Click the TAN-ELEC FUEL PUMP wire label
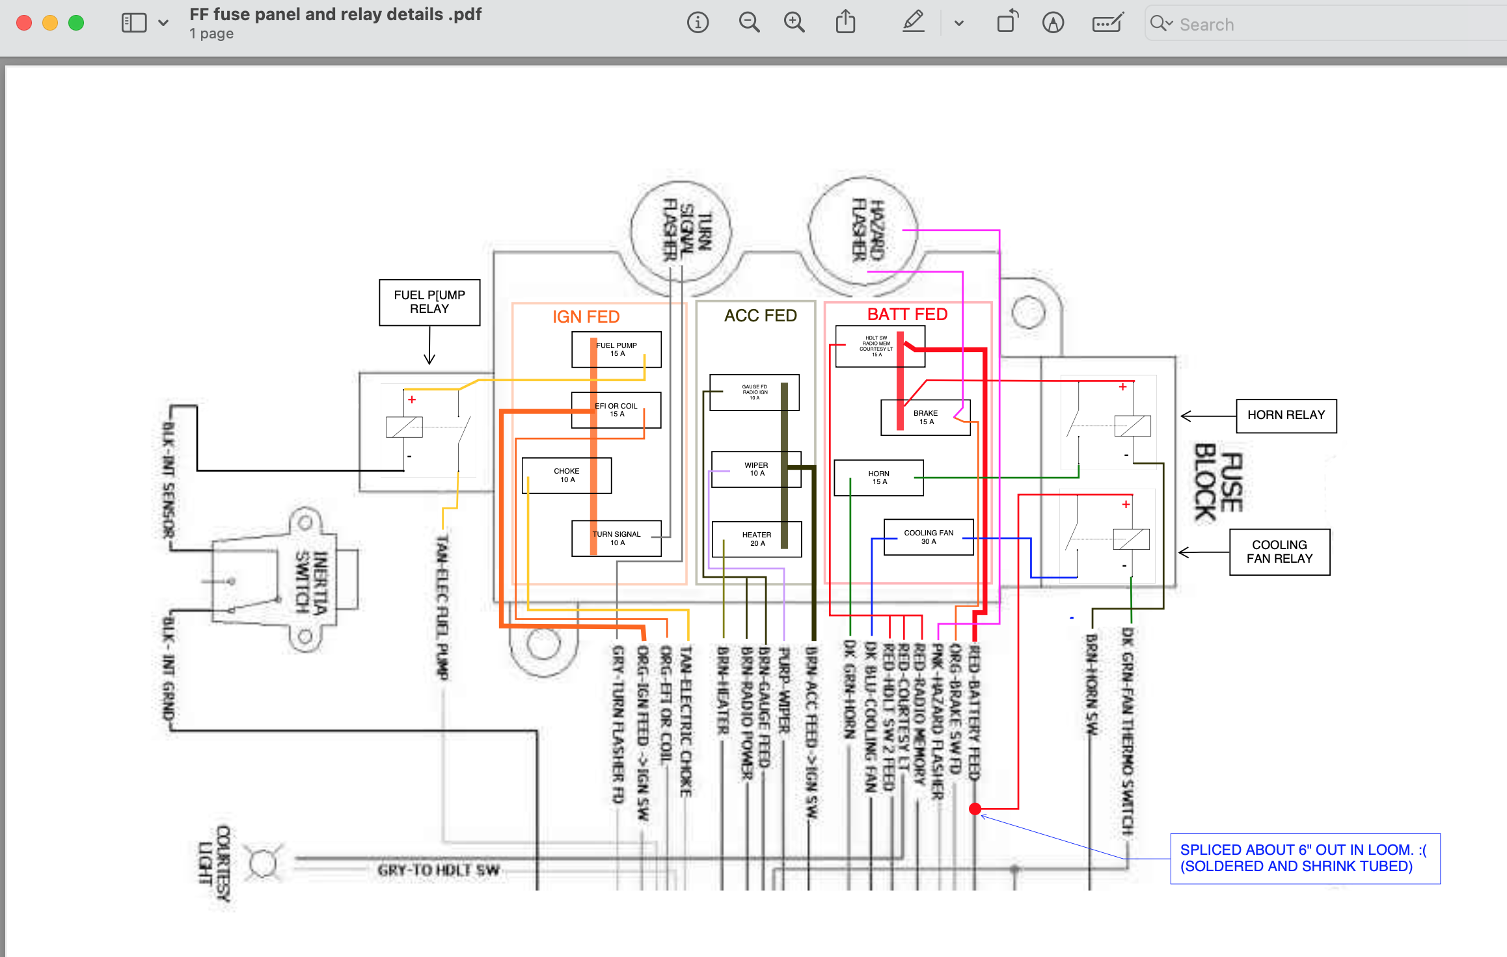The height and width of the screenshot is (957, 1507). [442, 608]
